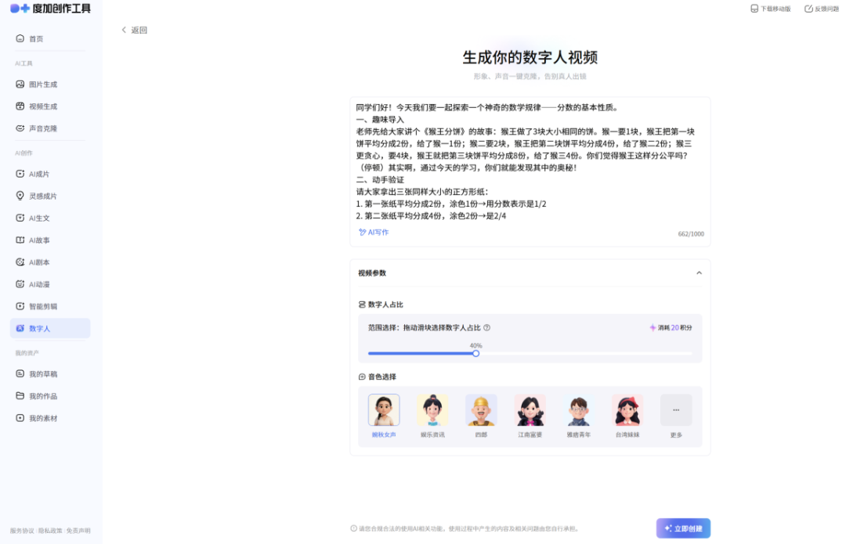
Task: Open the AI动漫 sidebar icon
Action: (x=20, y=284)
